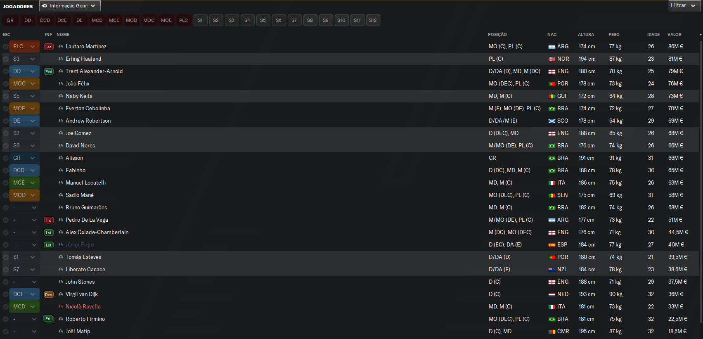This screenshot has height=339, width=703.
Task: Click the column options arrow after VALOR
Action: point(701,35)
